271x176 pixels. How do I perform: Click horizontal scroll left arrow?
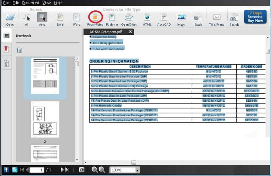point(86,163)
